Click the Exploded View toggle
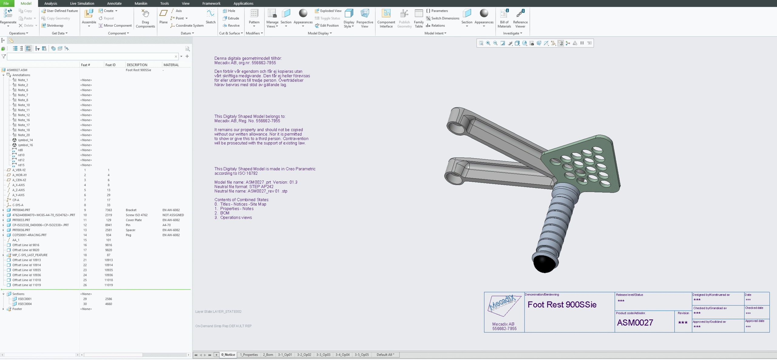777x360 pixels. [x=328, y=11]
